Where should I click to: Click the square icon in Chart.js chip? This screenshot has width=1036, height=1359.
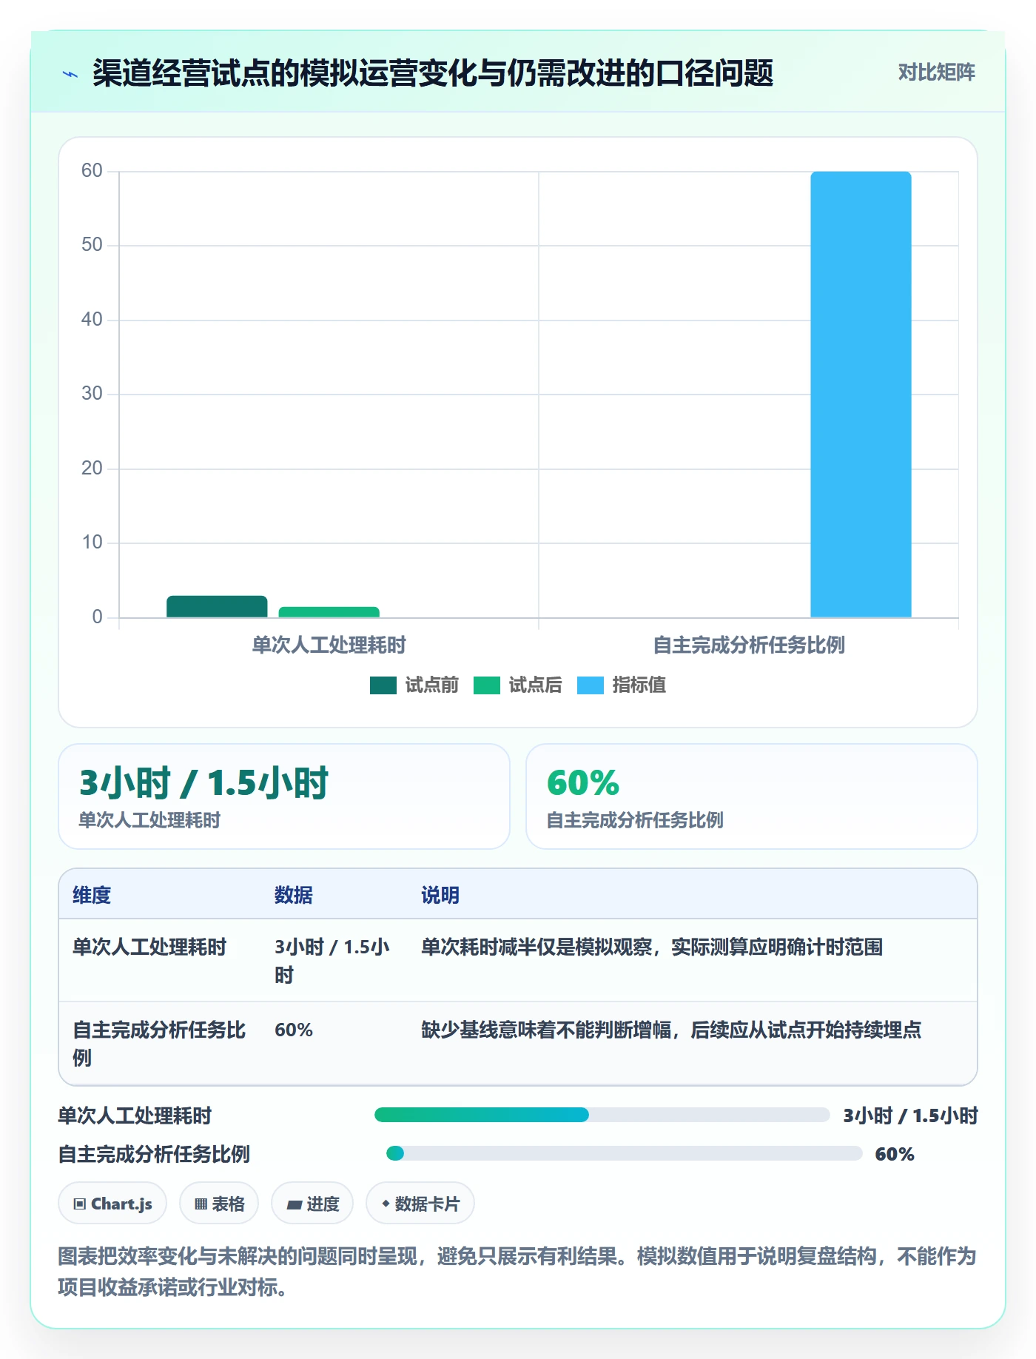(x=80, y=1204)
